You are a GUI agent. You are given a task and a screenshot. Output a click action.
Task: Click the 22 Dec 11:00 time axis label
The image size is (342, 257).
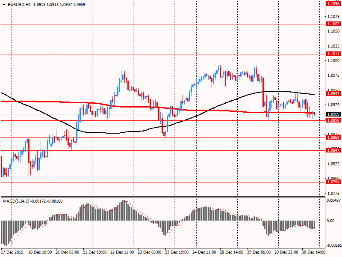click(122, 252)
